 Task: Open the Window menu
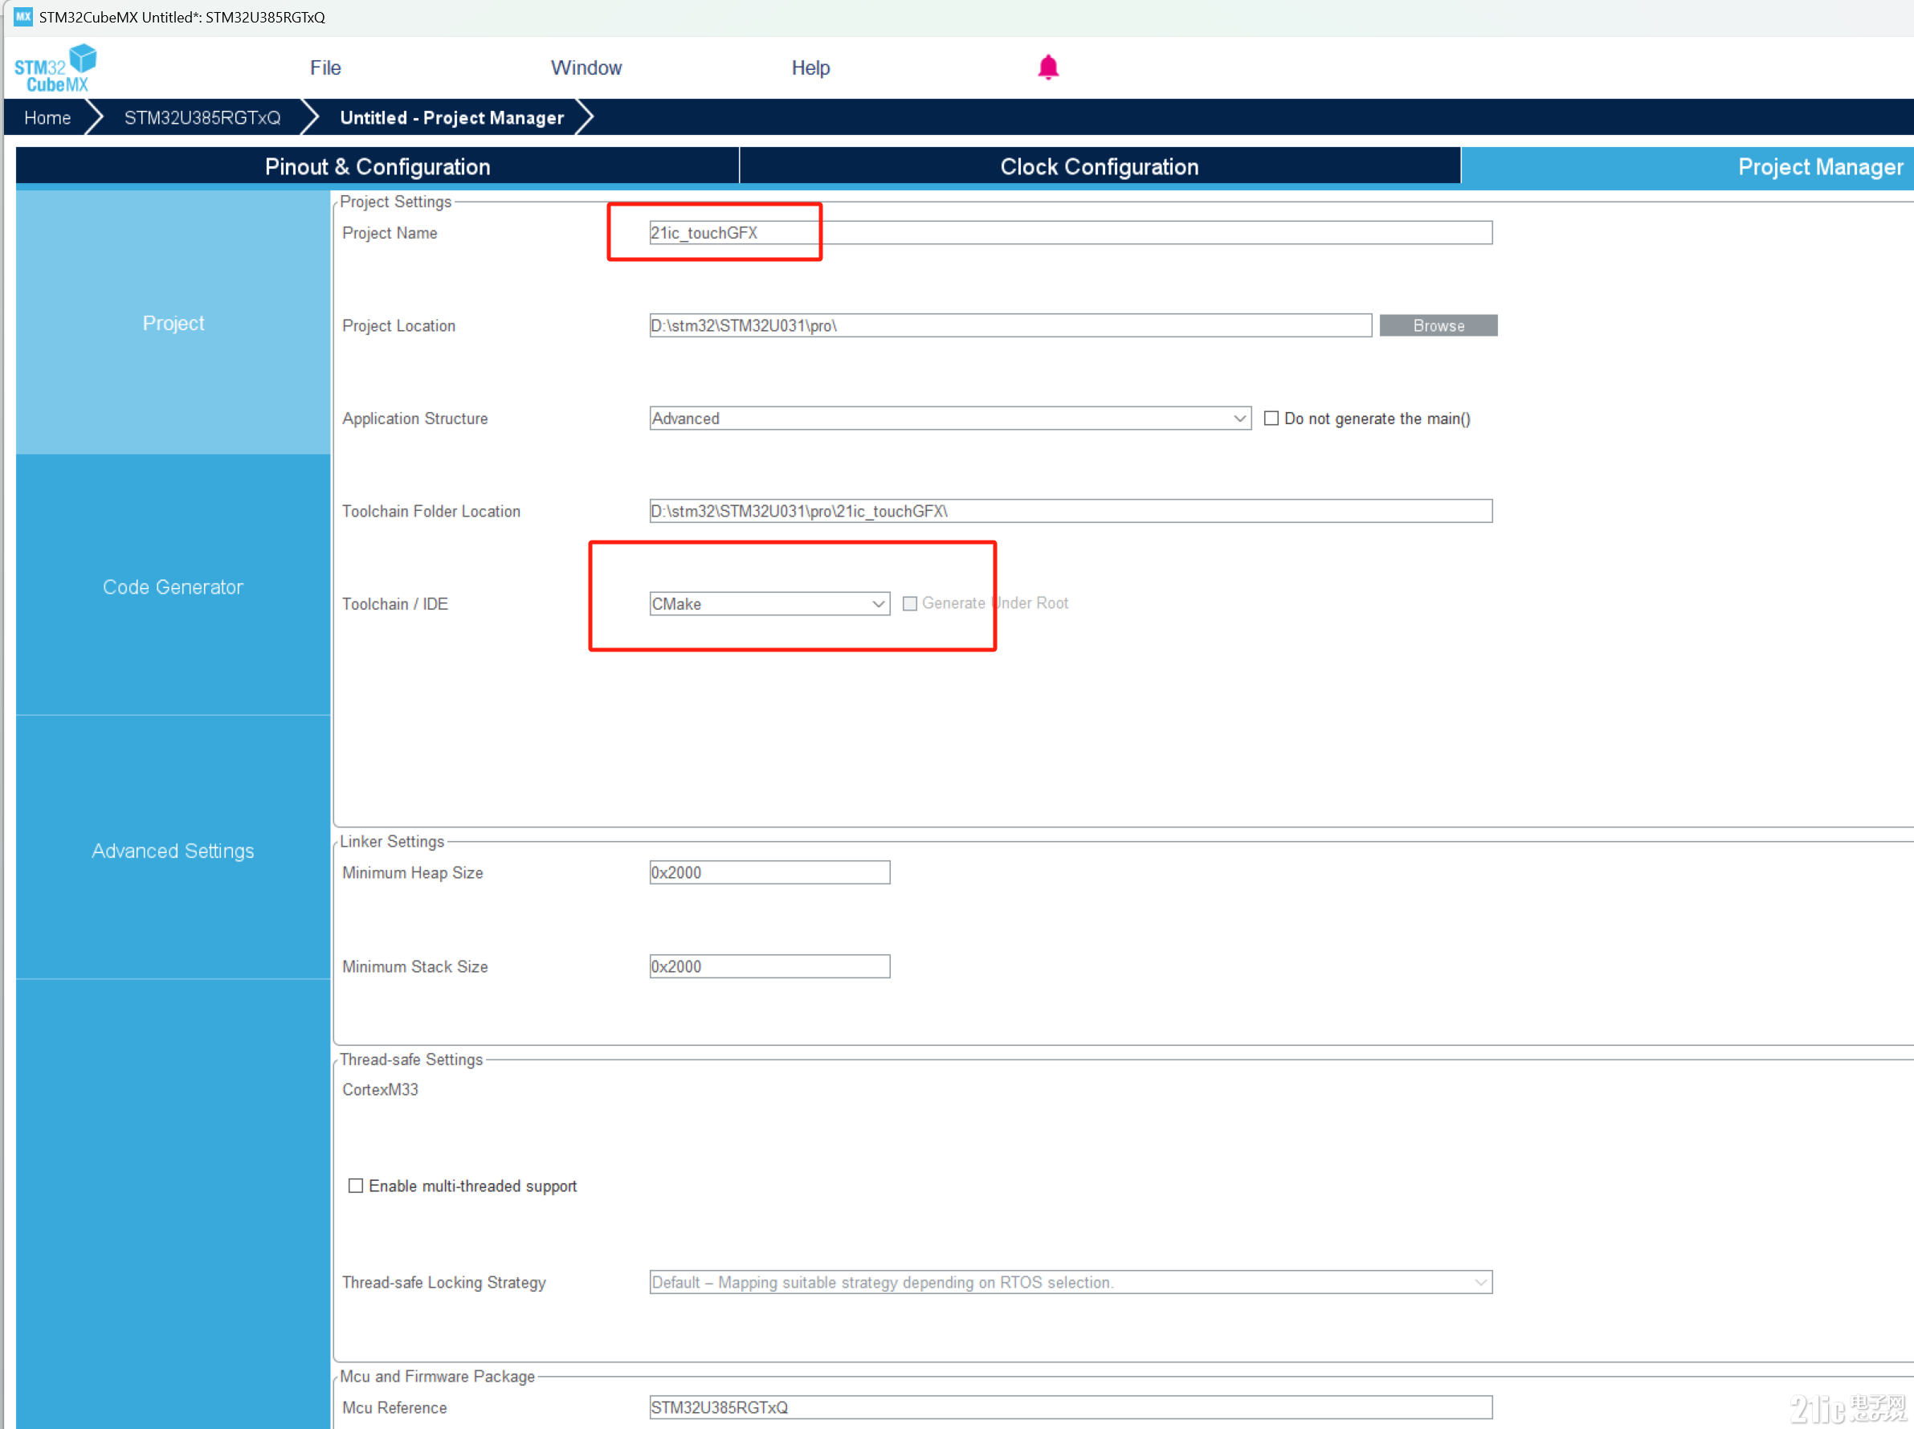(586, 67)
